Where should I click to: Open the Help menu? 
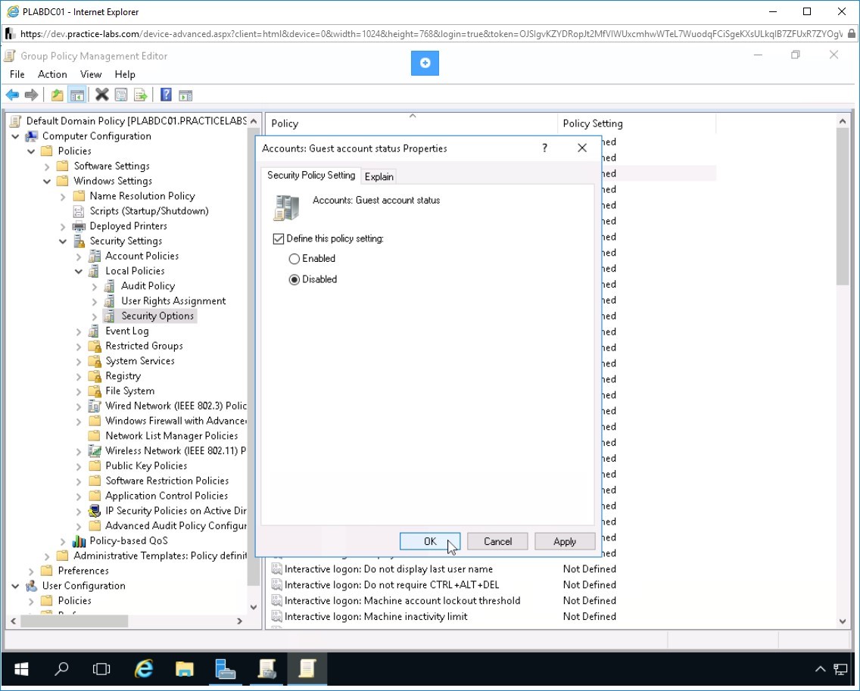124,74
